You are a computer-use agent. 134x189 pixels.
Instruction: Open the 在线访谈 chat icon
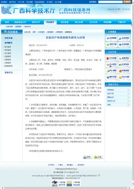[x=124, y=65]
